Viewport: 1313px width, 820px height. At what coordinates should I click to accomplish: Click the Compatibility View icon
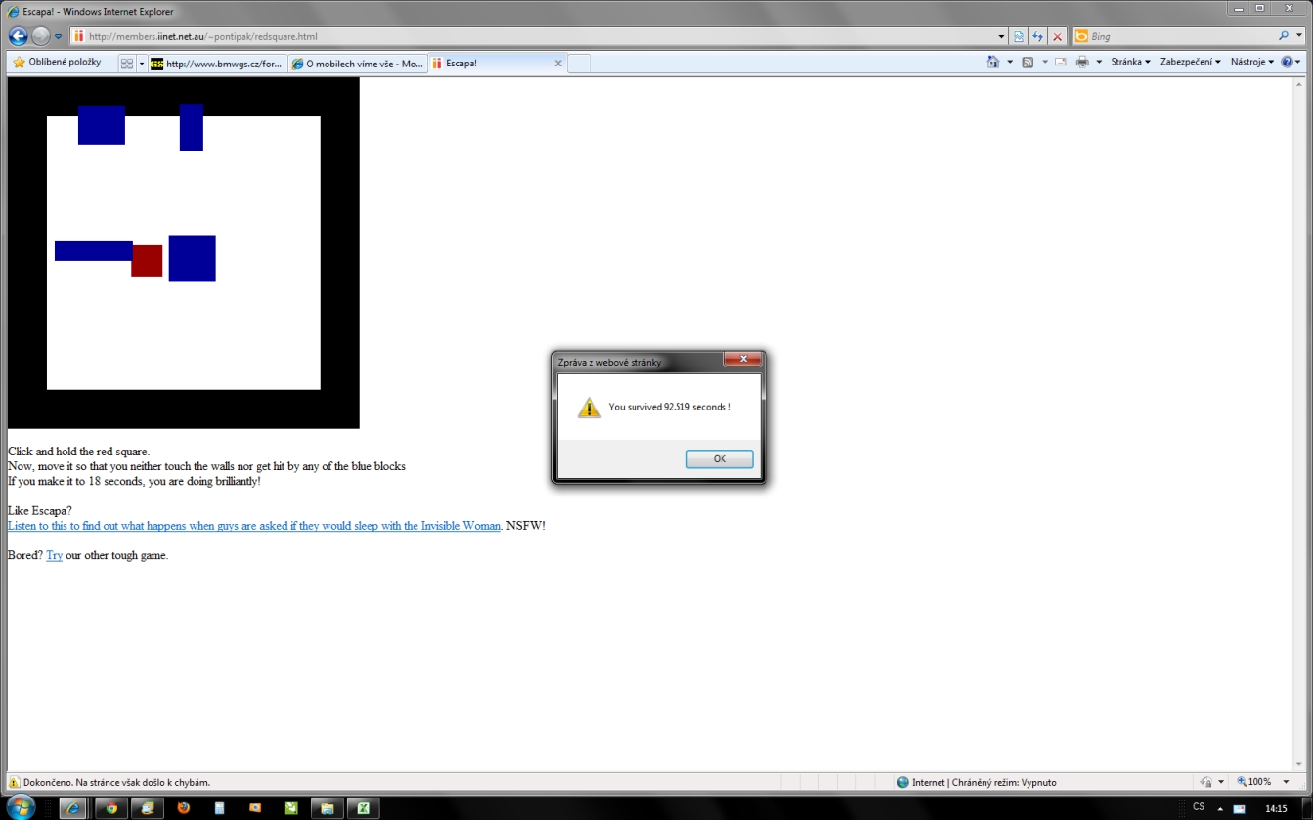point(1018,36)
